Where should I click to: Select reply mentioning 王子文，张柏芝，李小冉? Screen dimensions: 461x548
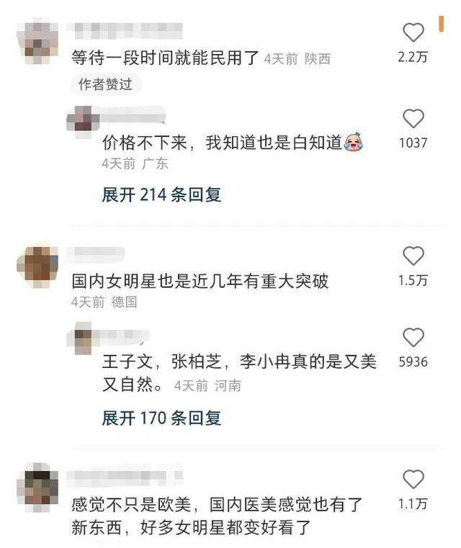(239, 373)
